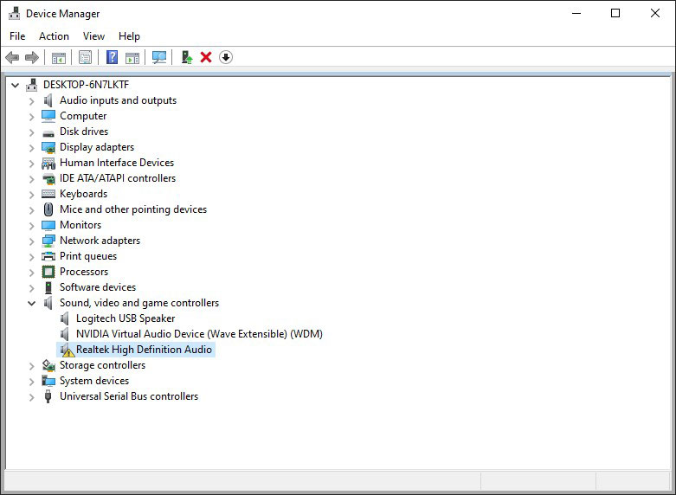Select NVIDIA Virtual Audio Device (Wave Extensible)

pyautogui.click(x=199, y=334)
